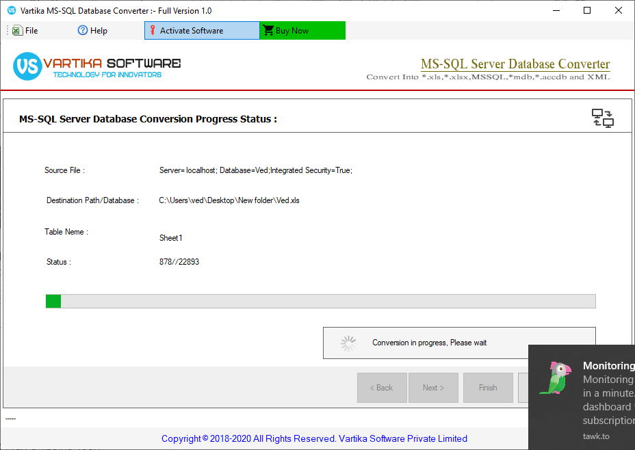The width and height of the screenshot is (635, 450).
Task: Open the Help menu
Action: pyautogui.click(x=92, y=31)
